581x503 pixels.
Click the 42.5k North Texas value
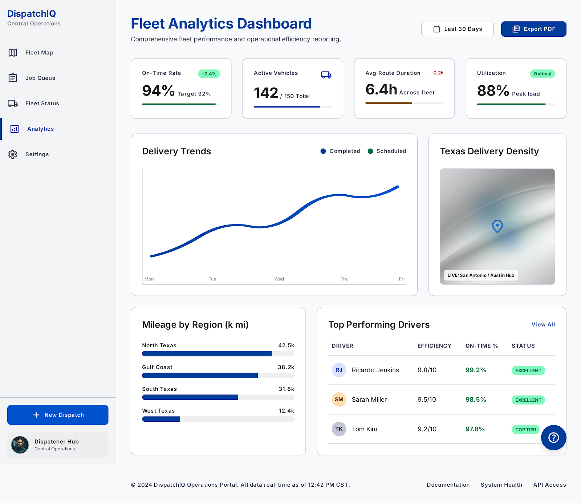click(x=286, y=345)
